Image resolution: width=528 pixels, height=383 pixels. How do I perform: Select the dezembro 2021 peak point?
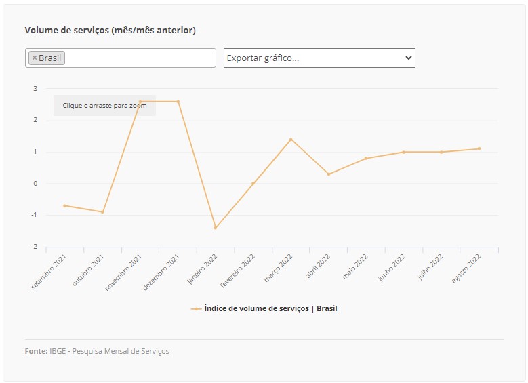pos(178,102)
